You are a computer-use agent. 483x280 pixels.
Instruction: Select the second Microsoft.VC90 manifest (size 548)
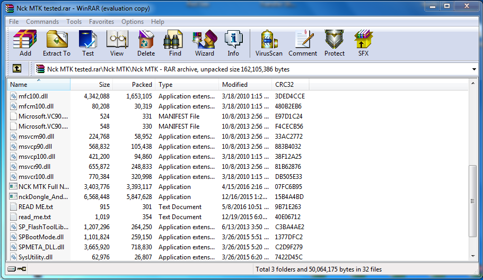click(x=43, y=127)
